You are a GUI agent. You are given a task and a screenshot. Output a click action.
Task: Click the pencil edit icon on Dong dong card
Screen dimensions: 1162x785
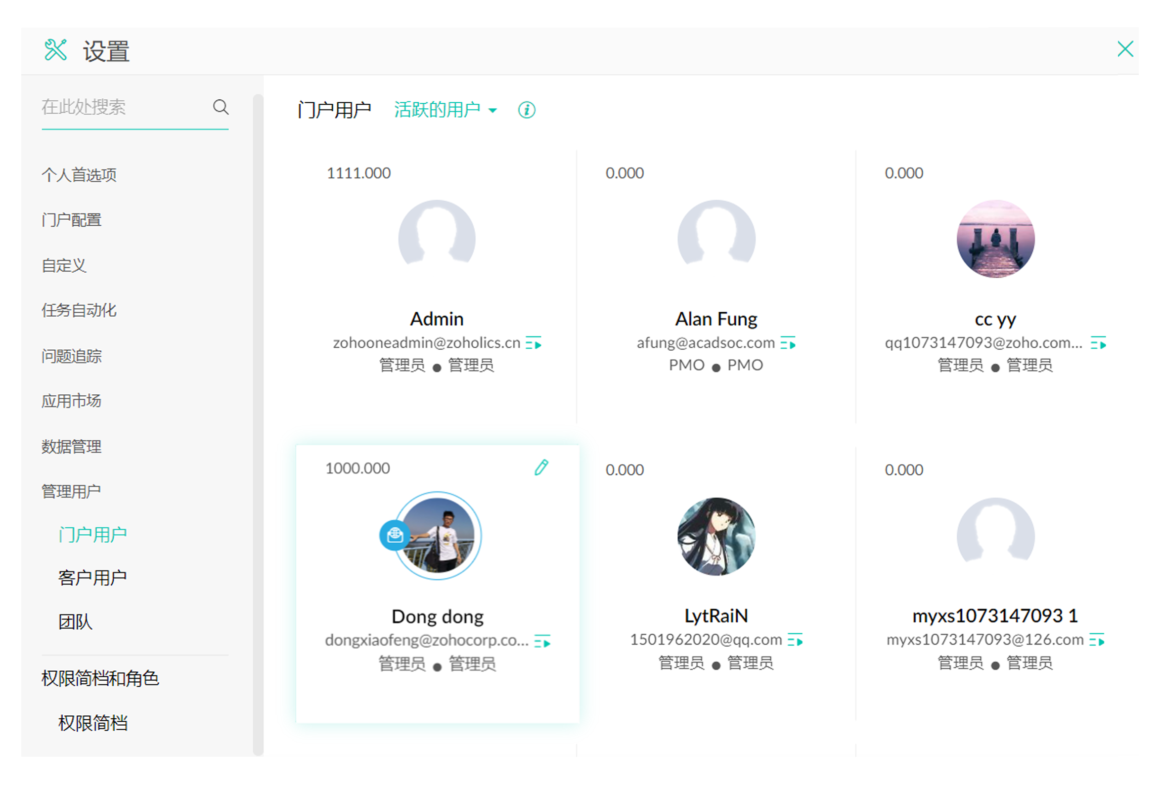click(x=541, y=467)
